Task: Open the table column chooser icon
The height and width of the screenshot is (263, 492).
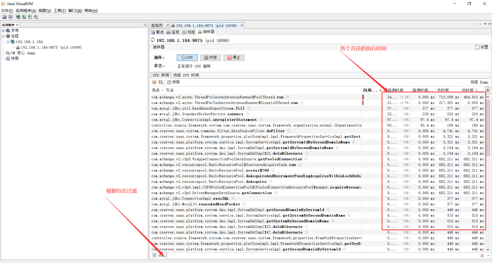Action: click(488, 90)
